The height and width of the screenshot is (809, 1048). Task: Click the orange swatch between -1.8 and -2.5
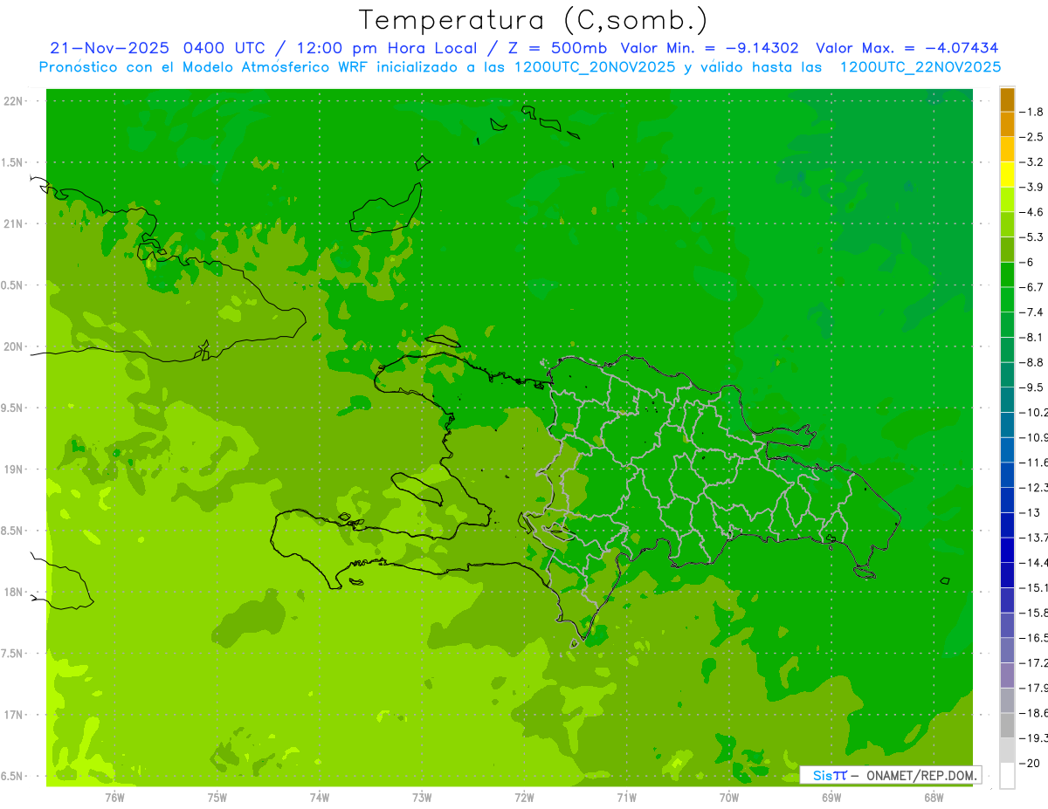coord(1007,125)
